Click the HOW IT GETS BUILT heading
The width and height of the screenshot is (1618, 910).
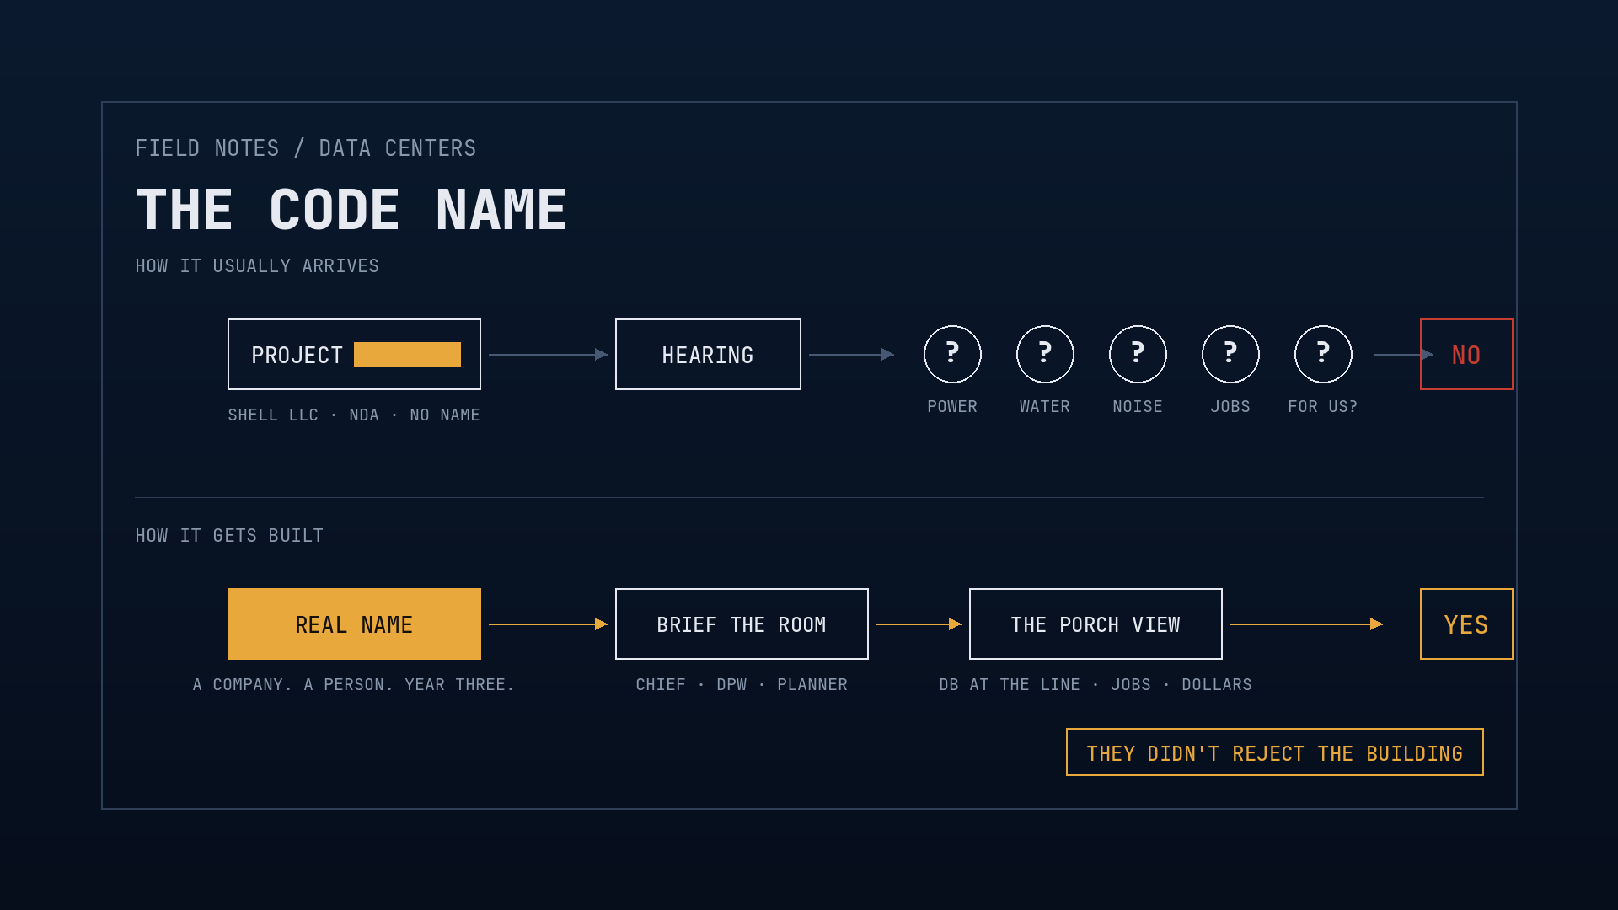[229, 536]
